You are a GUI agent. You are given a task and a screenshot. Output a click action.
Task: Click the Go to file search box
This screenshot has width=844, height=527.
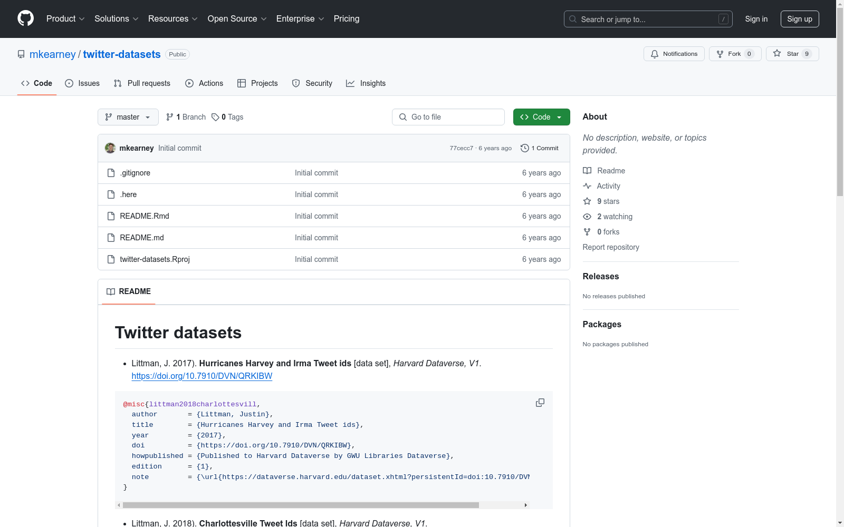448,117
